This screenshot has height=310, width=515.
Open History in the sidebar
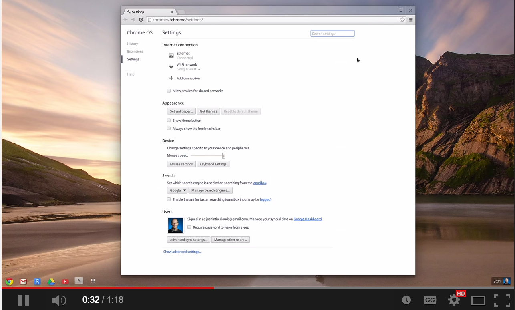(133, 44)
